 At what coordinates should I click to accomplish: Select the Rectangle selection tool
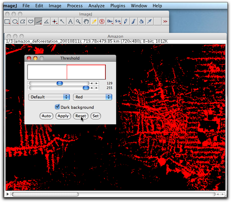7,22
